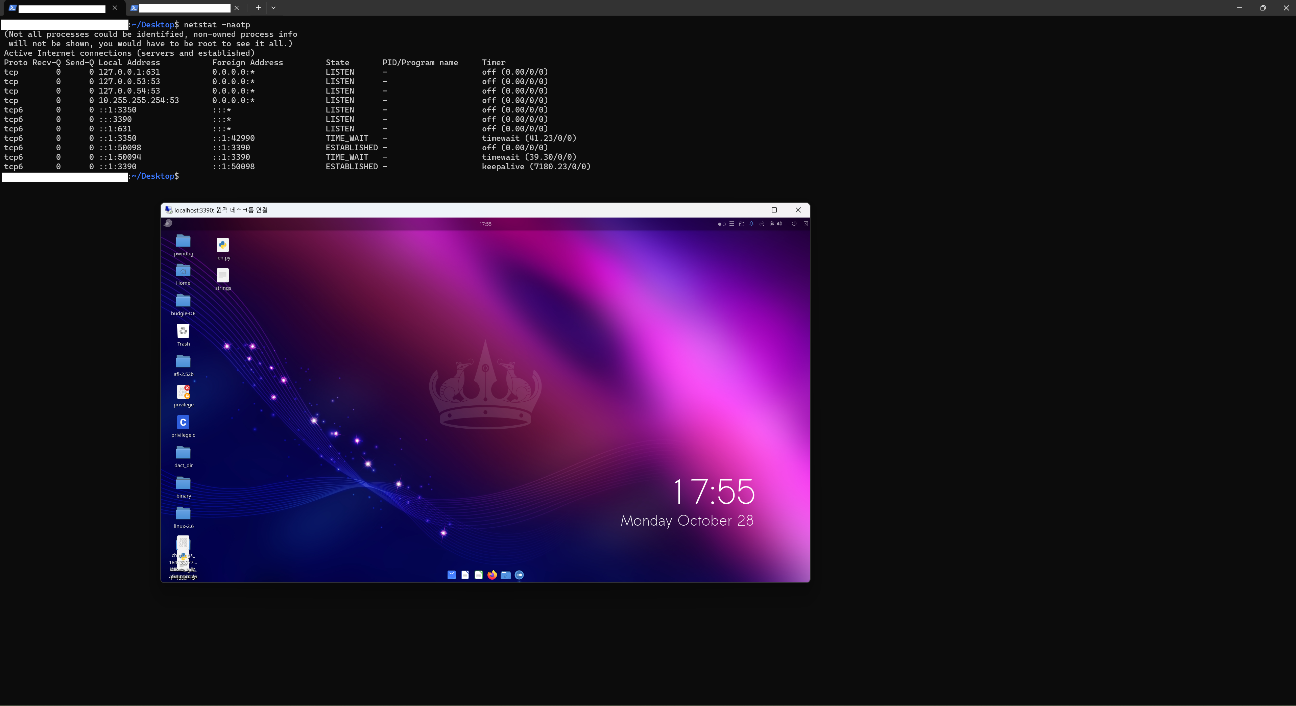Image resolution: width=1296 pixels, height=706 pixels.
Task: Open the Software store dock icon
Action: [451, 575]
